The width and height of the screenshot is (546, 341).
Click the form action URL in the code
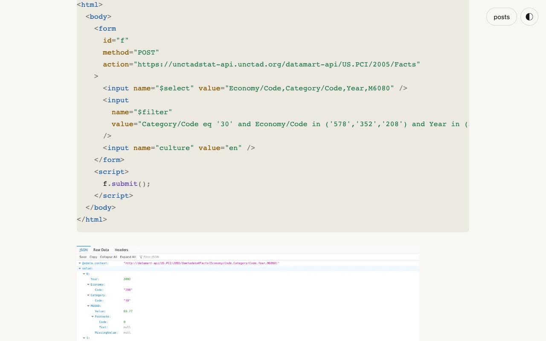click(x=277, y=64)
